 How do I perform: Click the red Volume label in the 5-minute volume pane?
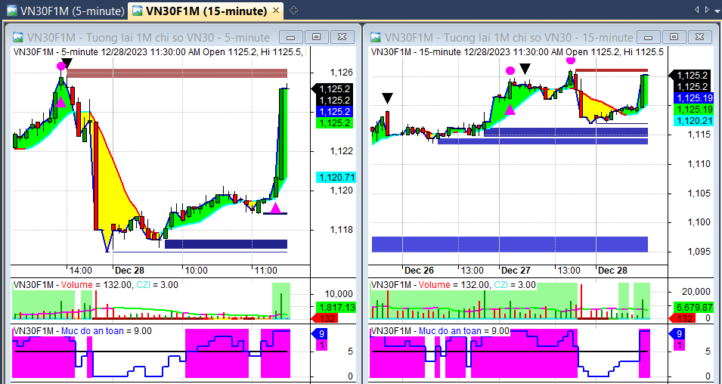click(x=76, y=285)
